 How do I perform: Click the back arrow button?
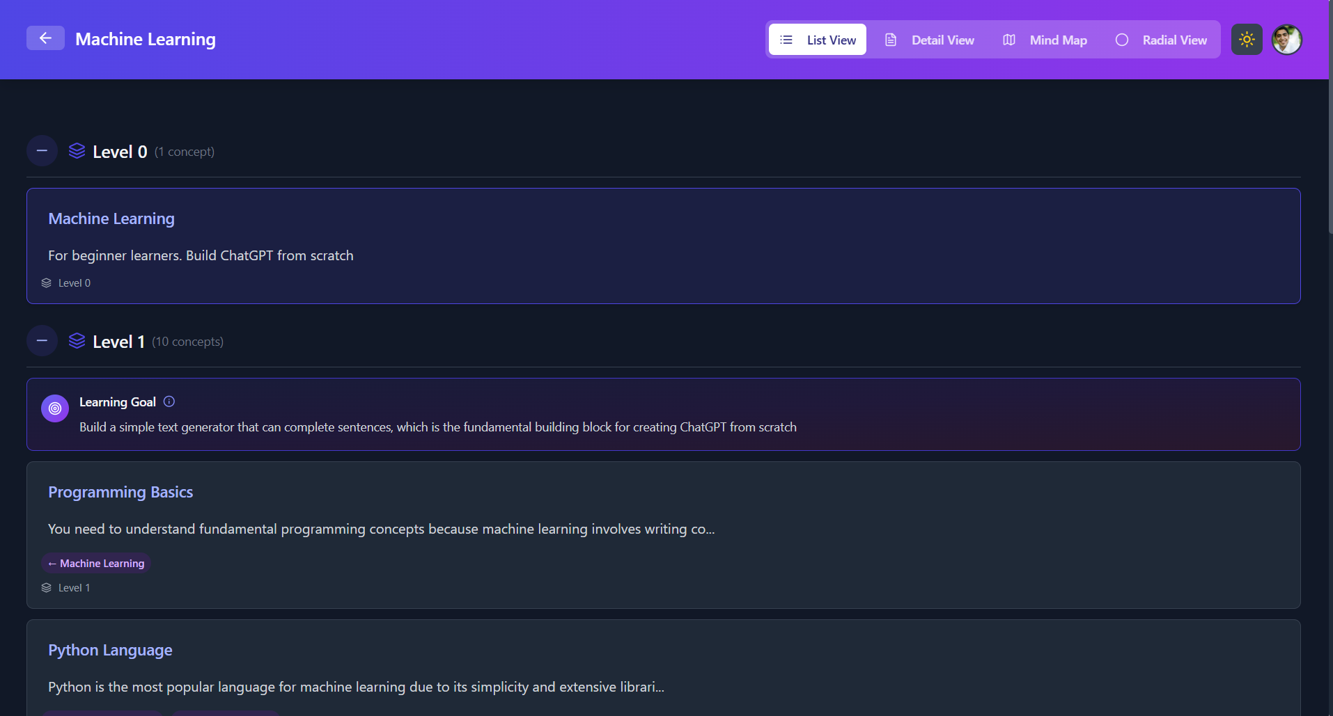pyautogui.click(x=45, y=38)
